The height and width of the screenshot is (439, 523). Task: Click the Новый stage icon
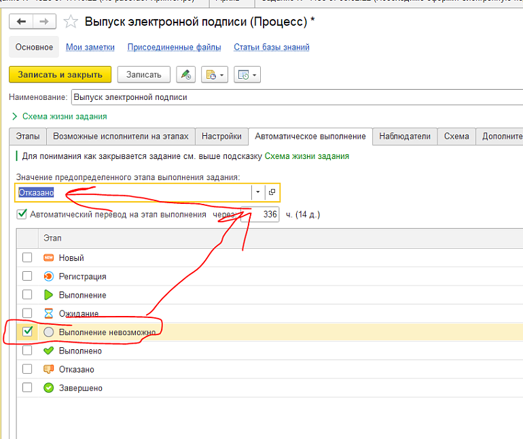click(x=48, y=258)
